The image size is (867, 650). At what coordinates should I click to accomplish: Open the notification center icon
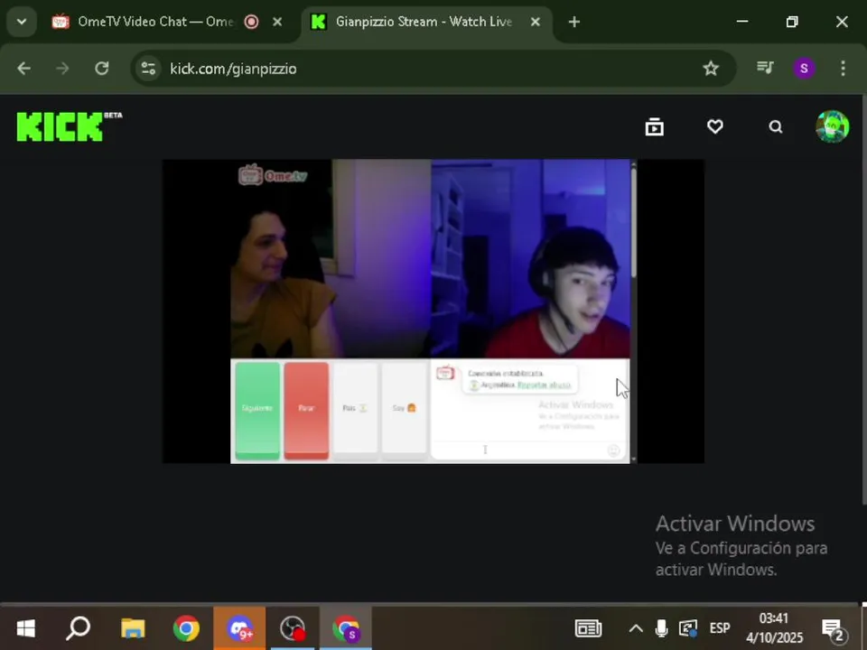[832, 629]
